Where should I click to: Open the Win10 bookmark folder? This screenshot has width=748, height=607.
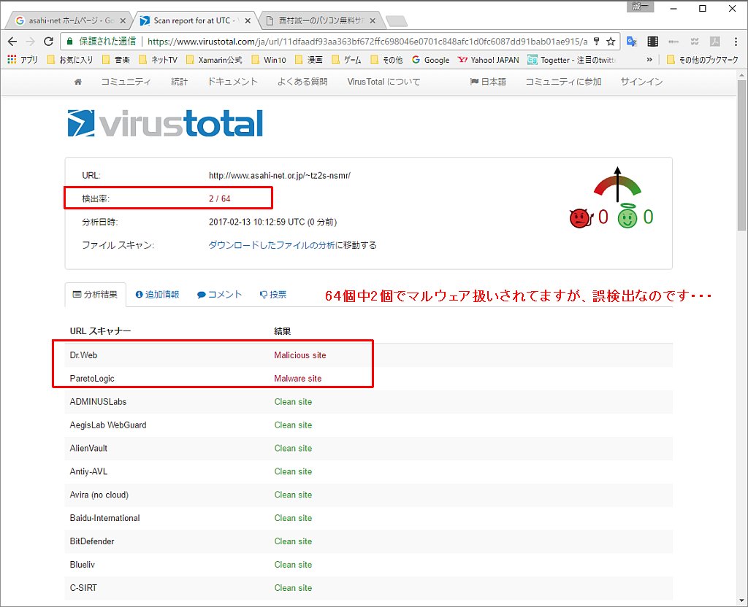269,60
